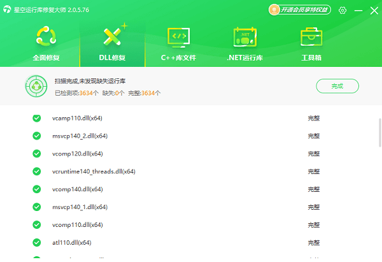
Task: Open the C++库文件 monitor icon
Action: click(178, 38)
